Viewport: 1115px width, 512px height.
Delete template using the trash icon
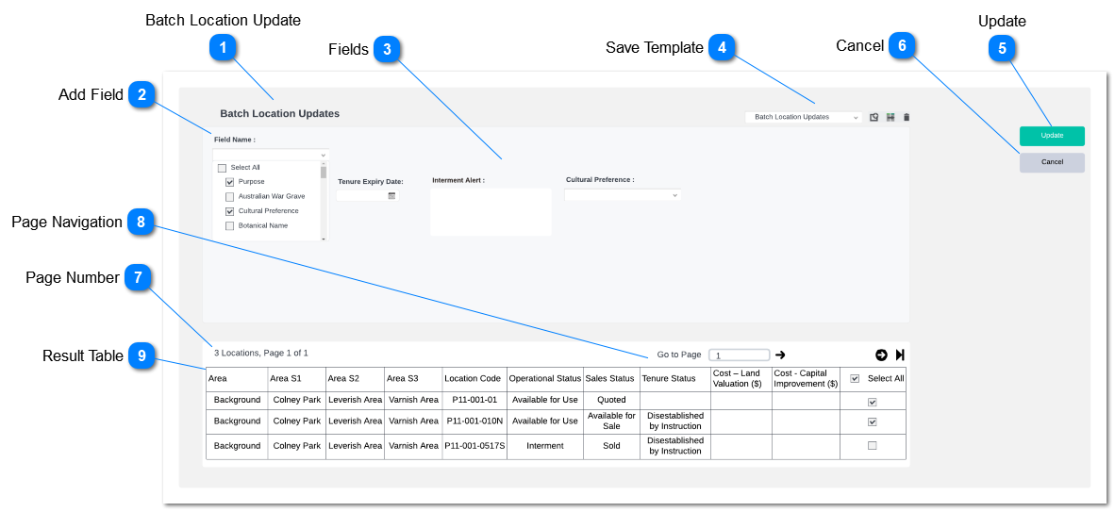click(x=906, y=117)
